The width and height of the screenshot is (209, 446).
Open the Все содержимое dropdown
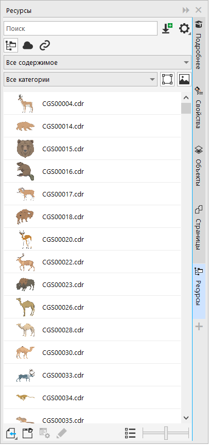(x=97, y=62)
